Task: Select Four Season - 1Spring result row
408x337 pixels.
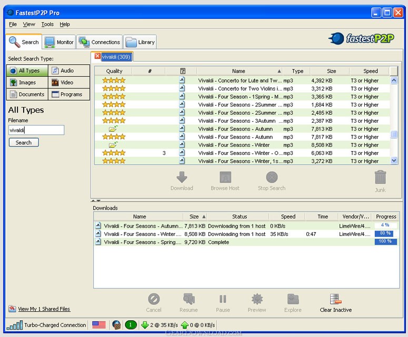Action: coord(242,96)
